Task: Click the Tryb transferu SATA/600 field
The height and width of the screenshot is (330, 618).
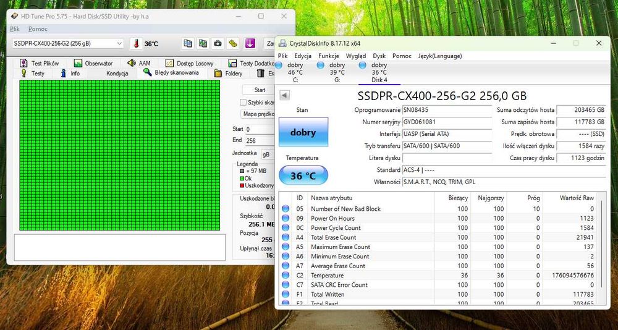Action: point(447,146)
